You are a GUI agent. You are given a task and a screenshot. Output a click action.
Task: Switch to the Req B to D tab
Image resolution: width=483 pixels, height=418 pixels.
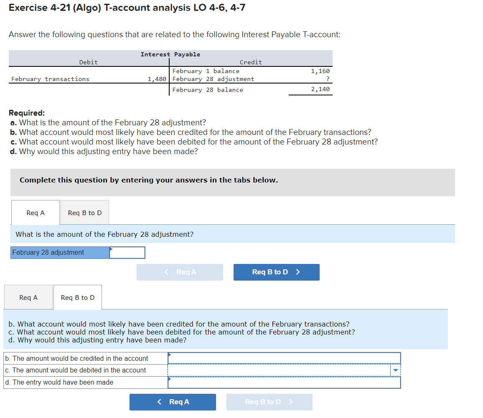coord(84,213)
